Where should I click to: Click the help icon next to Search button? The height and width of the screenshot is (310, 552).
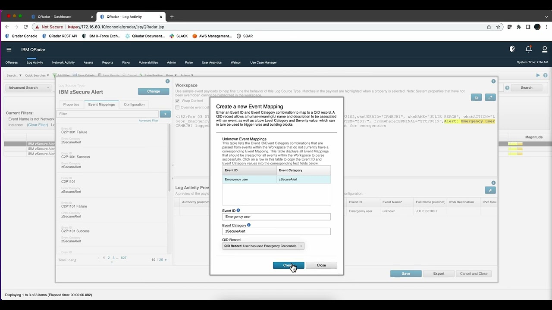507,87
